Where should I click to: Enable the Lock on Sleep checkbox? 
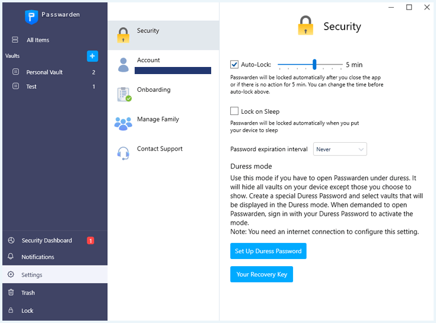pyautogui.click(x=234, y=111)
